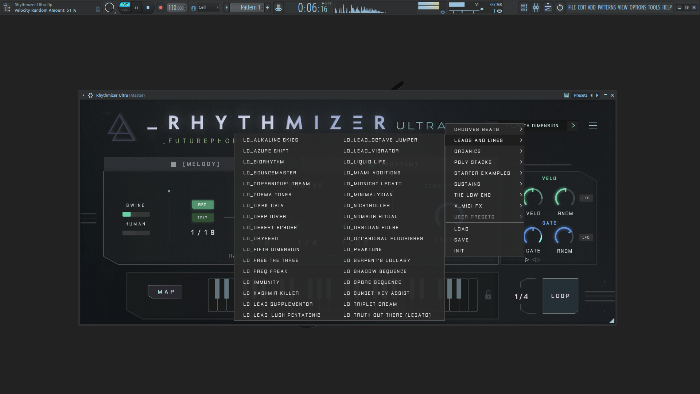This screenshot has height=394, width=700.
Task: Adjust the SWING slider
Action: (136, 215)
